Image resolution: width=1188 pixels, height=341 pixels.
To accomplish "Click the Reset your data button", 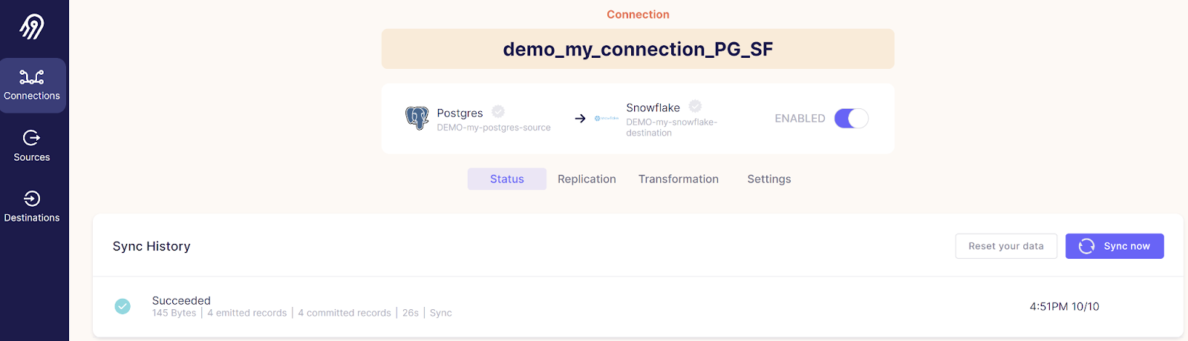I will tap(1005, 246).
